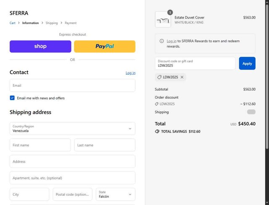Focus the Address field
269x205 pixels.
click(x=72, y=161)
